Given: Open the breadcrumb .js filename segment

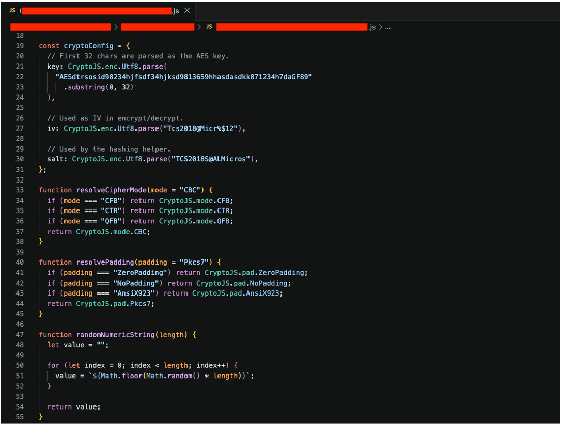Looking at the screenshot, I should [x=296, y=27].
